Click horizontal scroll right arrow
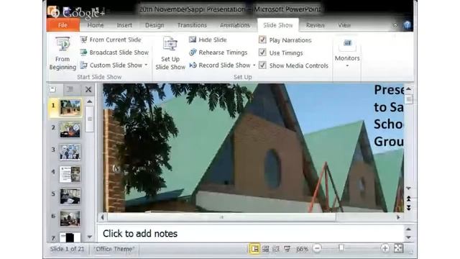This screenshot has height=259, width=460. pyautogui.click(x=398, y=217)
